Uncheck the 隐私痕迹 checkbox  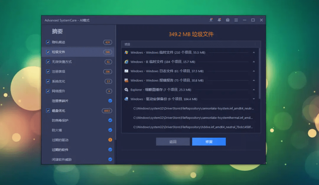(x=48, y=42)
